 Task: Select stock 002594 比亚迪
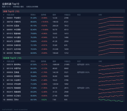pos(13,26)
